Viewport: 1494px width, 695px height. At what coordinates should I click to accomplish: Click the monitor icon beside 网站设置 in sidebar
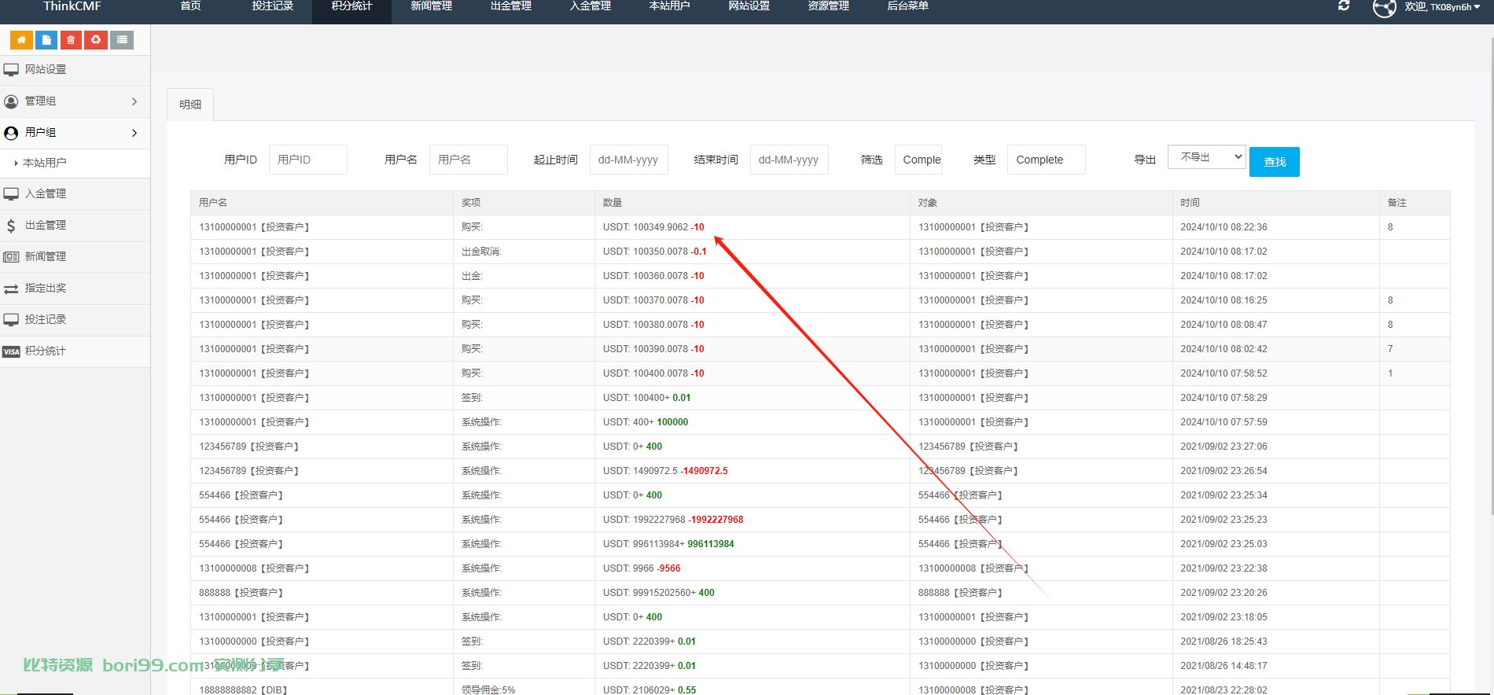coord(11,70)
